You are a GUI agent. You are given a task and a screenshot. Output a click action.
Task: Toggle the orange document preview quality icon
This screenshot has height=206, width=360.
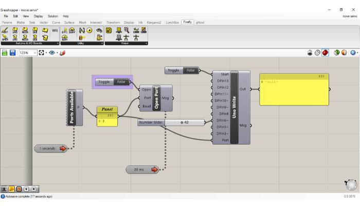click(x=344, y=53)
